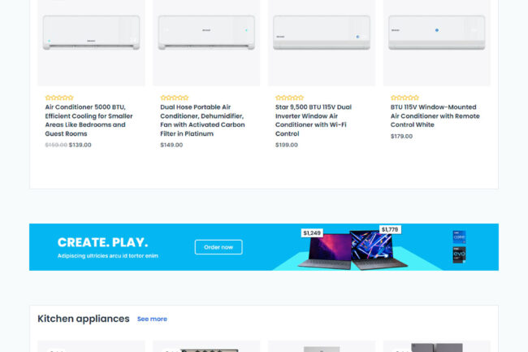This screenshot has width=528, height=352.
Task: Click star rating of BTU 115V Window-Mounted product
Action: point(405,98)
